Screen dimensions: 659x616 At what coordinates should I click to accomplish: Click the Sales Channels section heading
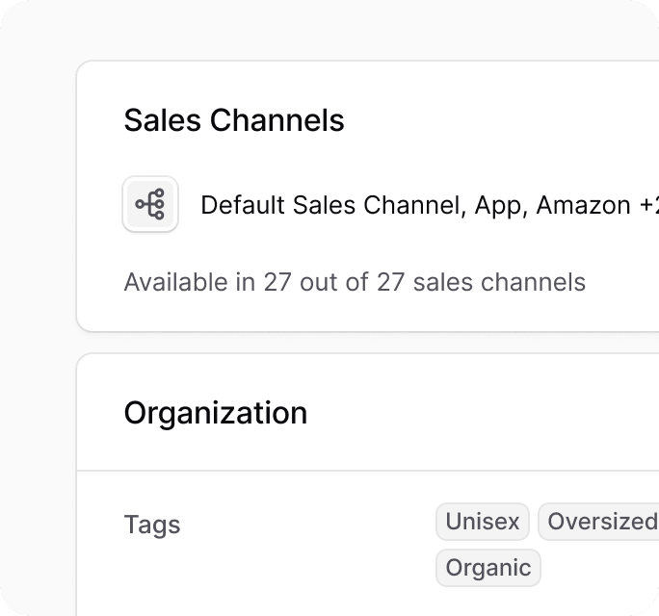click(x=234, y=121)
